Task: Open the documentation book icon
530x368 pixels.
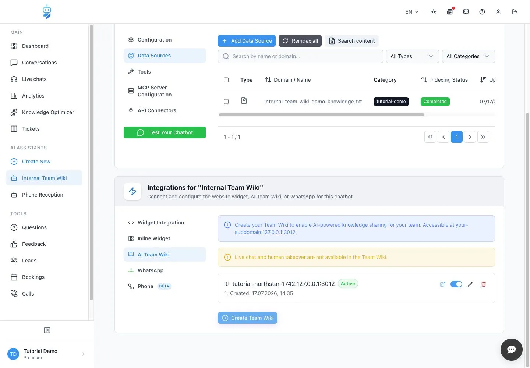Action: [466, 12]
